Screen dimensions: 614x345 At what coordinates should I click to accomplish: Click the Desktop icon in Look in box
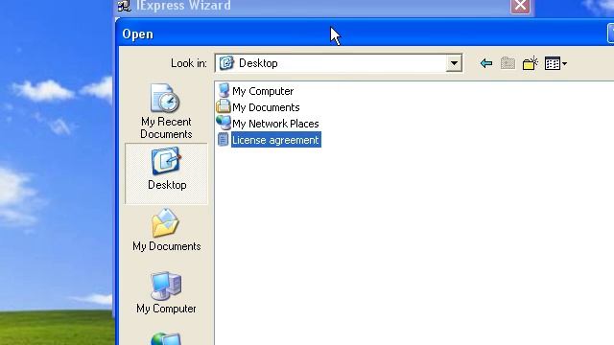tap(226, 63)
